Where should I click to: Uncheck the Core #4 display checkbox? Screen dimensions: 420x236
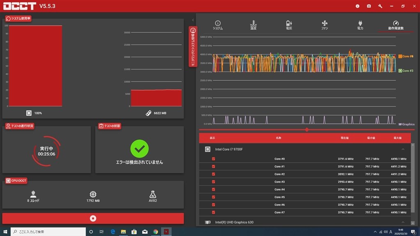tap(213, 189)
